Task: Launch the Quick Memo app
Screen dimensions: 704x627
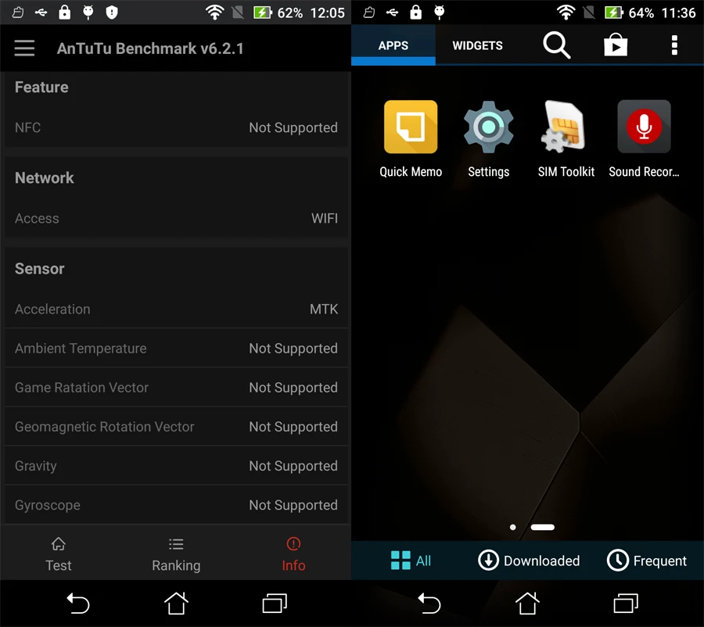Action: tap(411, 139)
